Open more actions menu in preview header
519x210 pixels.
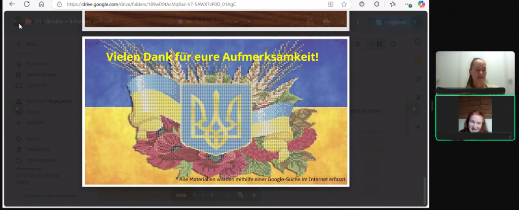point(358,22)
